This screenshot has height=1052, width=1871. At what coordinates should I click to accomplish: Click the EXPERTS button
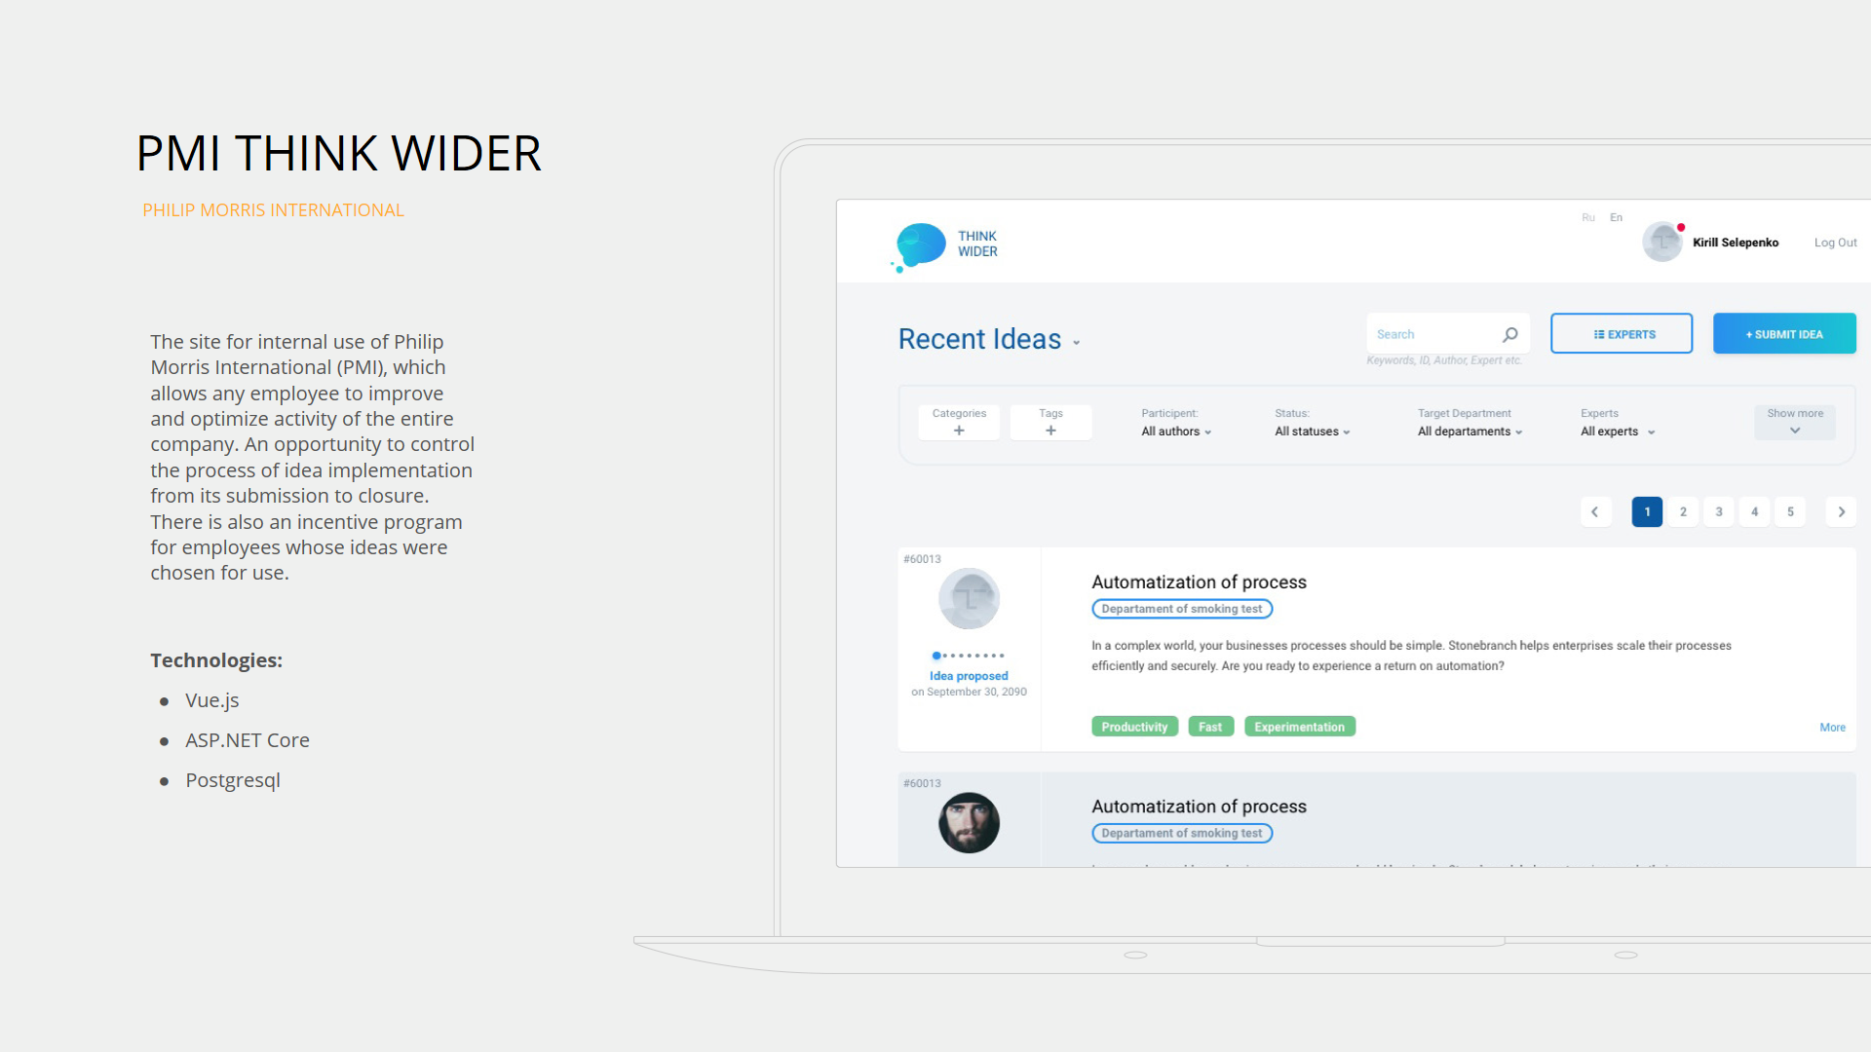coord(1622,334)
